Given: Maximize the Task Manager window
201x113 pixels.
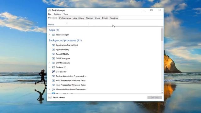Looking at the screenshot, I should [x=151, y=10].
